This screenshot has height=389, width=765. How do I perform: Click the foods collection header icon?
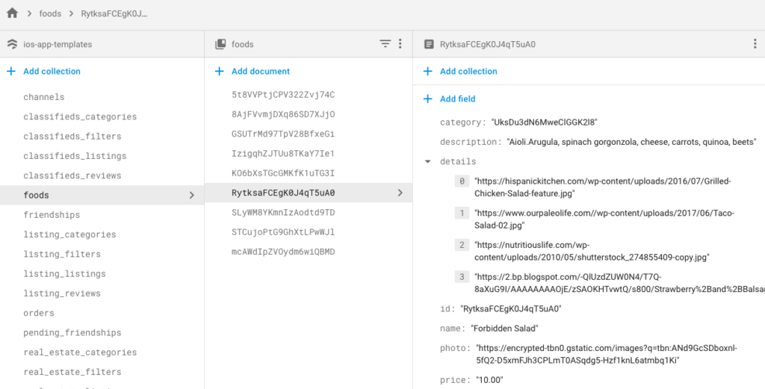click(220, 44)
